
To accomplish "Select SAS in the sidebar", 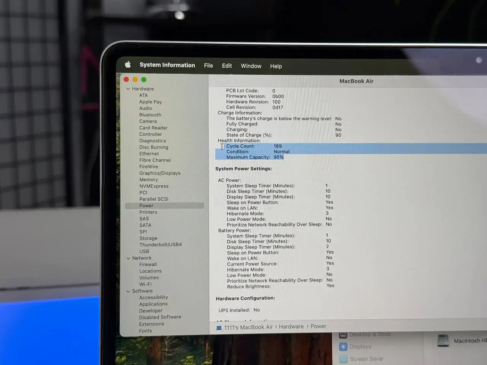I will pyautogui.click(x=144, y=219).
